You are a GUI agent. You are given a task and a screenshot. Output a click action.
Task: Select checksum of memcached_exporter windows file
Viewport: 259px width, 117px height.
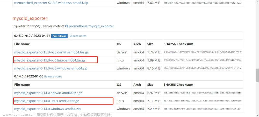coord(203,3)
